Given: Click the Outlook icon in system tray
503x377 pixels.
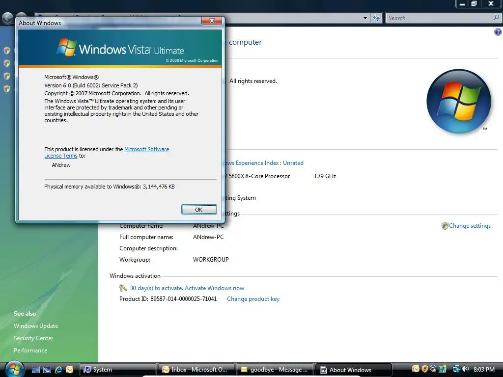Looking at the screenshot, I should click(416, 369).
